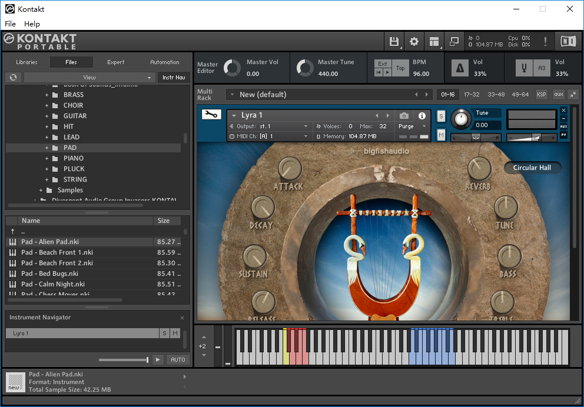Image resolution: width=584 pixels, height=407 pixels.
Task: Click the save floppy disk icon
Action: click(394, 41)
